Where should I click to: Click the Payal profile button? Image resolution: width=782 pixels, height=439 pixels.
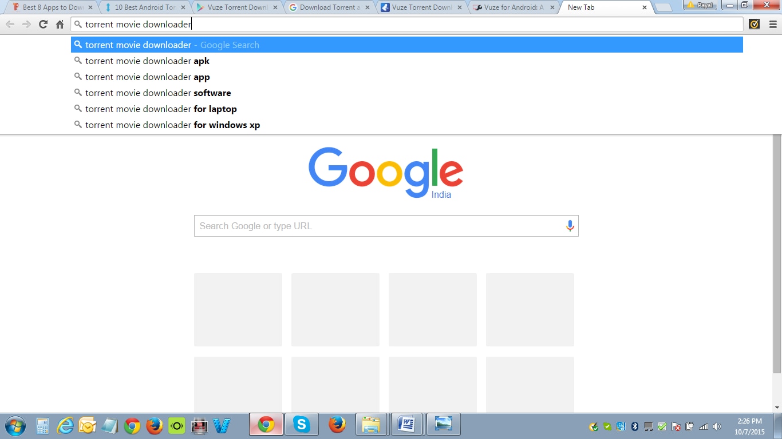click(x=701, y=5)
